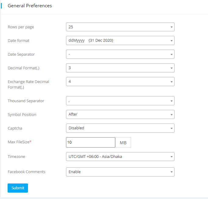Open the Timezone dropdown showing Asia/Dhaka
The image size is (208, 199).
(x=120, y=157)
